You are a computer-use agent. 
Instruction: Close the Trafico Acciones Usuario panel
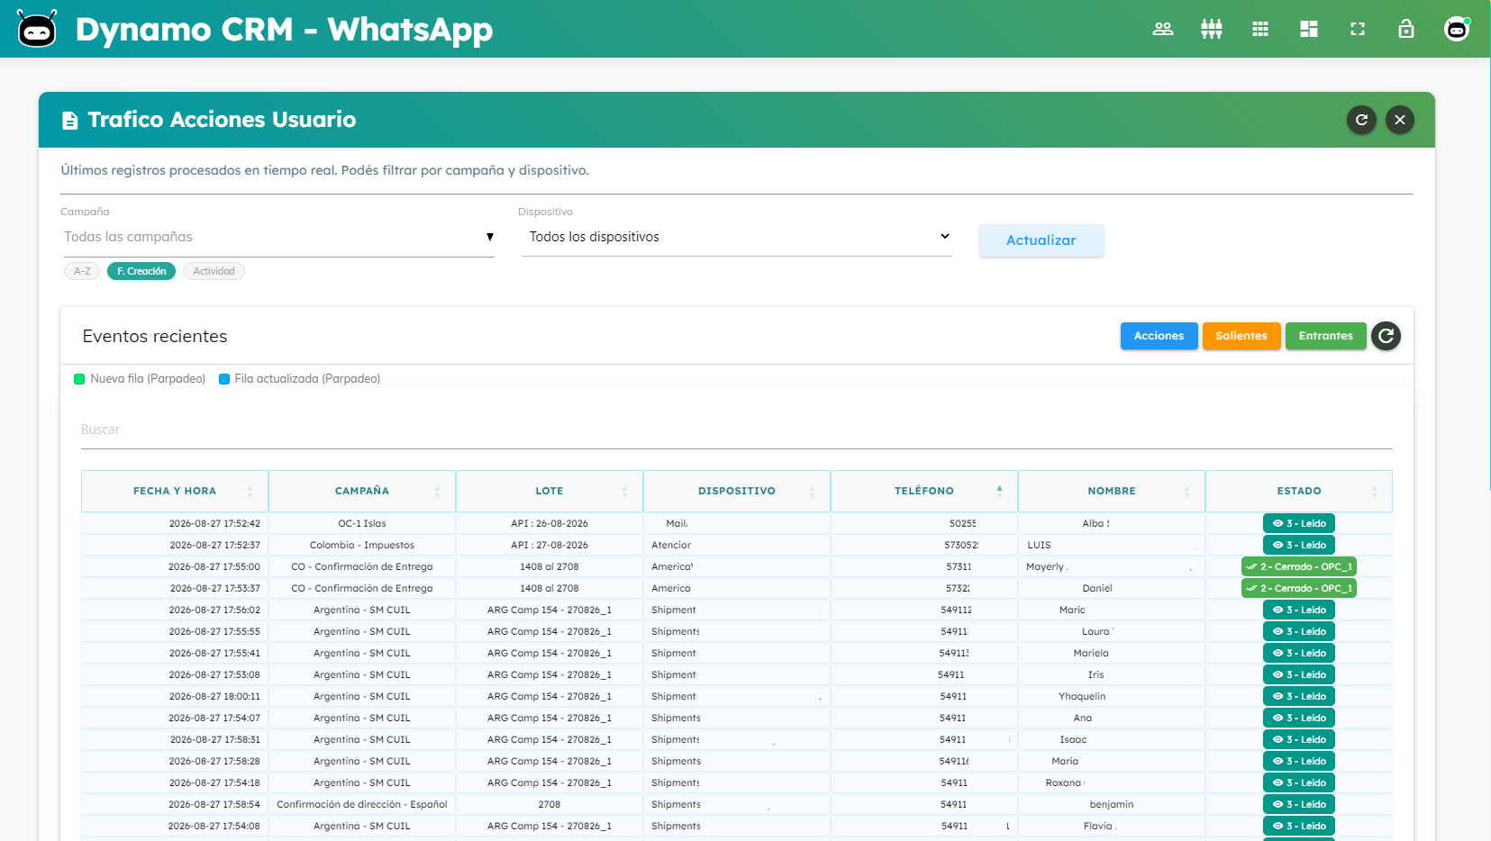pyautogui.click(x=1400, y=120)
